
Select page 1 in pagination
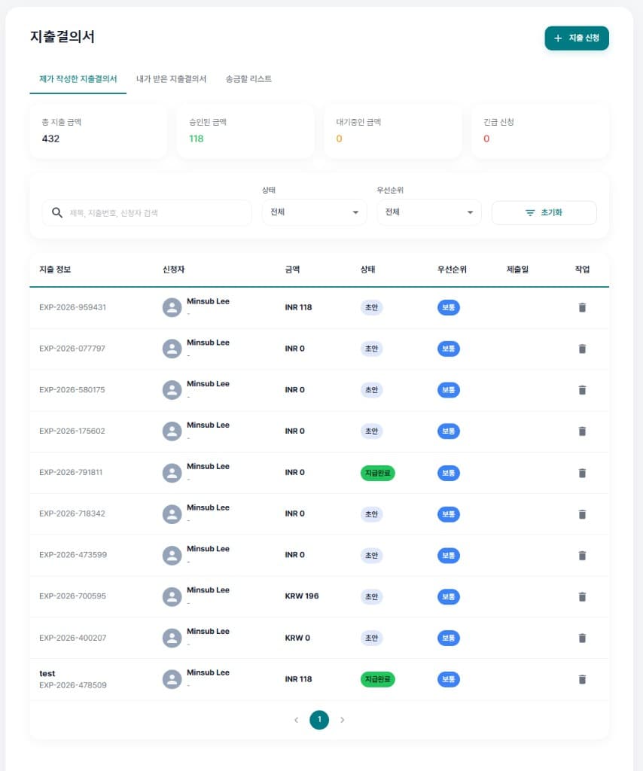point(319,720)
